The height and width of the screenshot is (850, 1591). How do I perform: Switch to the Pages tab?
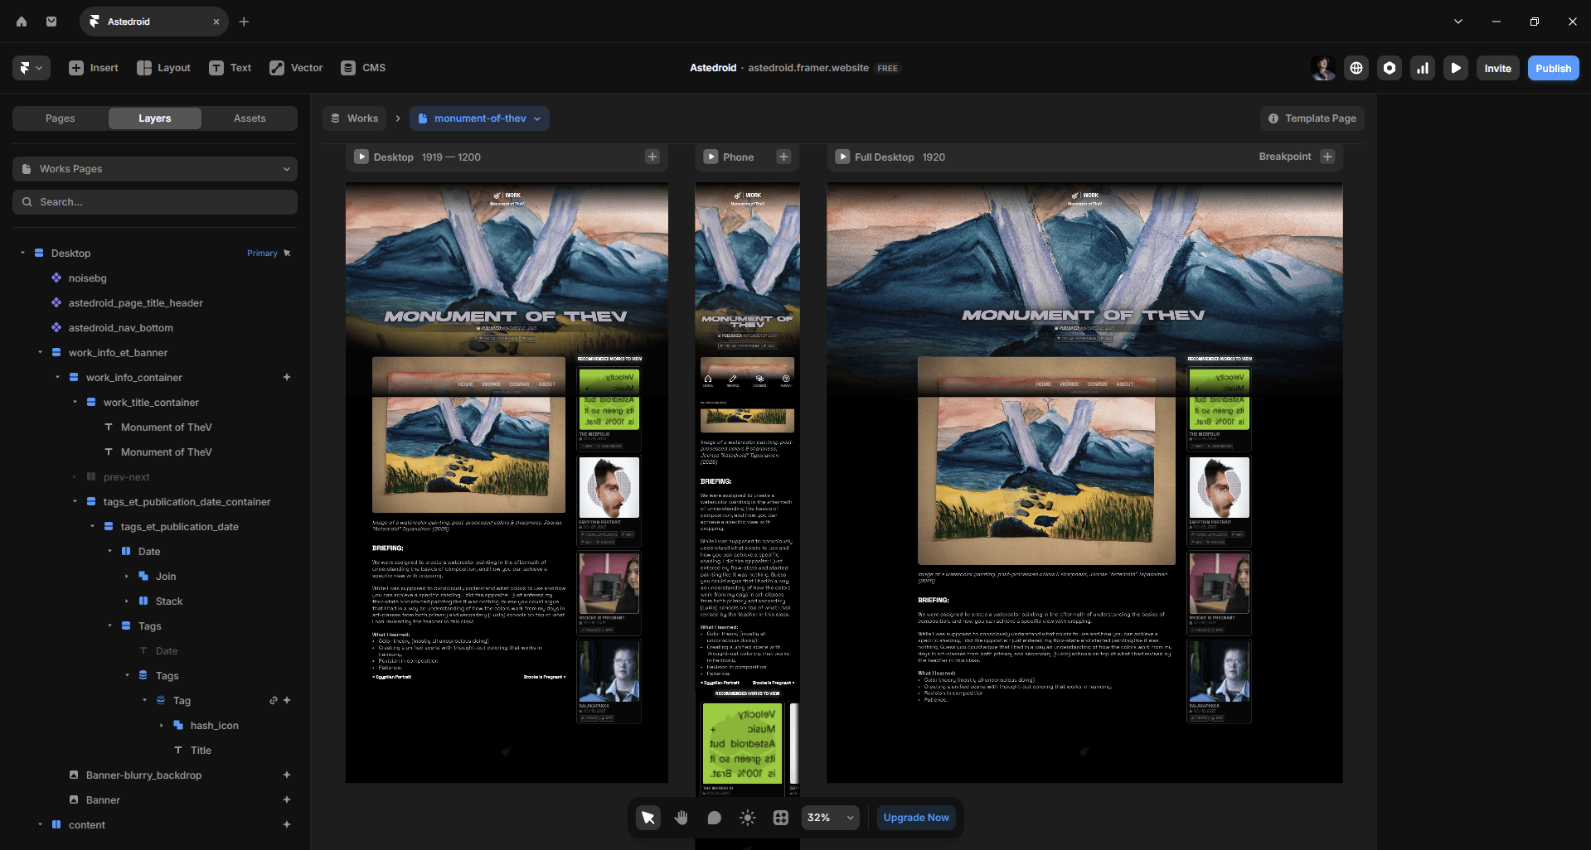click(x=61, y=118)
